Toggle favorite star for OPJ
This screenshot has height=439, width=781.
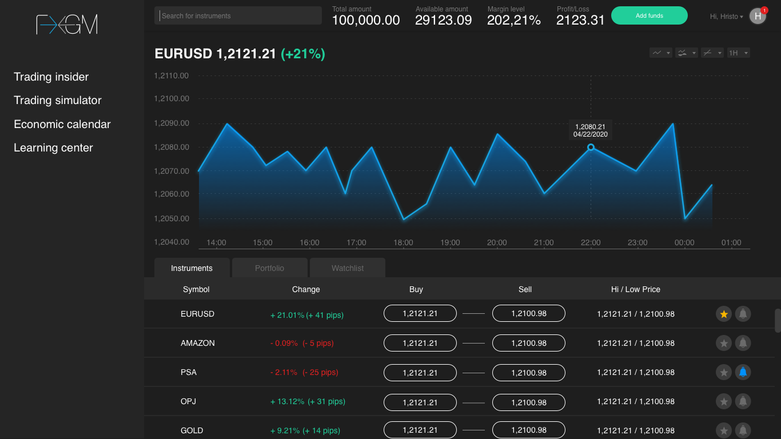tap(724, 401)
